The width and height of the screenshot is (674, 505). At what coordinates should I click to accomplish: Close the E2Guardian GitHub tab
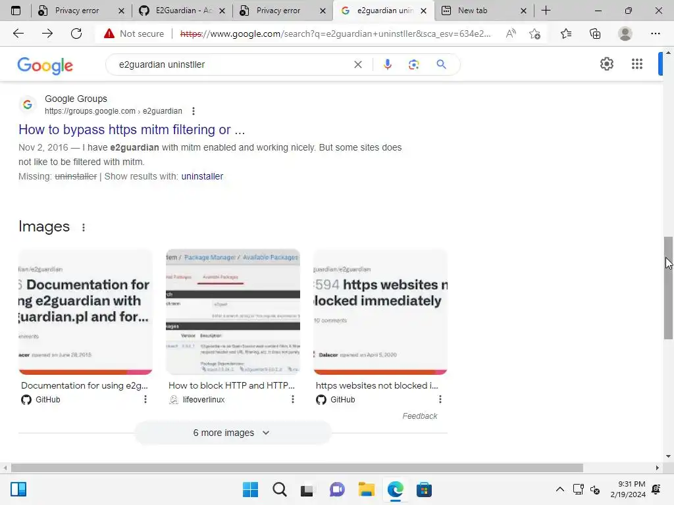[222, 11]
